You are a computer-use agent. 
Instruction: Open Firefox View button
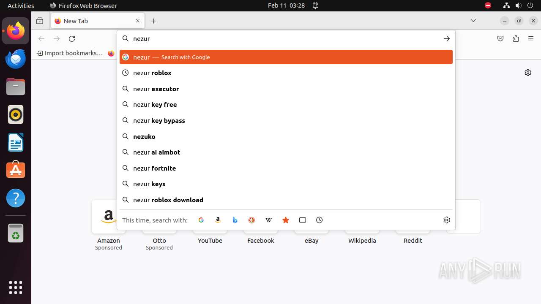40,21
